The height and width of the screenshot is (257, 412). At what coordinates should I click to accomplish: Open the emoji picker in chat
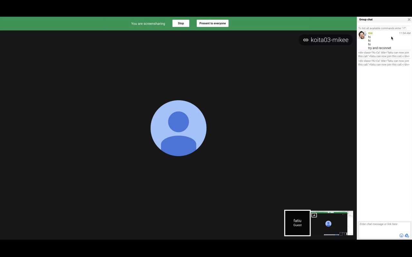(x=401, y=235)
